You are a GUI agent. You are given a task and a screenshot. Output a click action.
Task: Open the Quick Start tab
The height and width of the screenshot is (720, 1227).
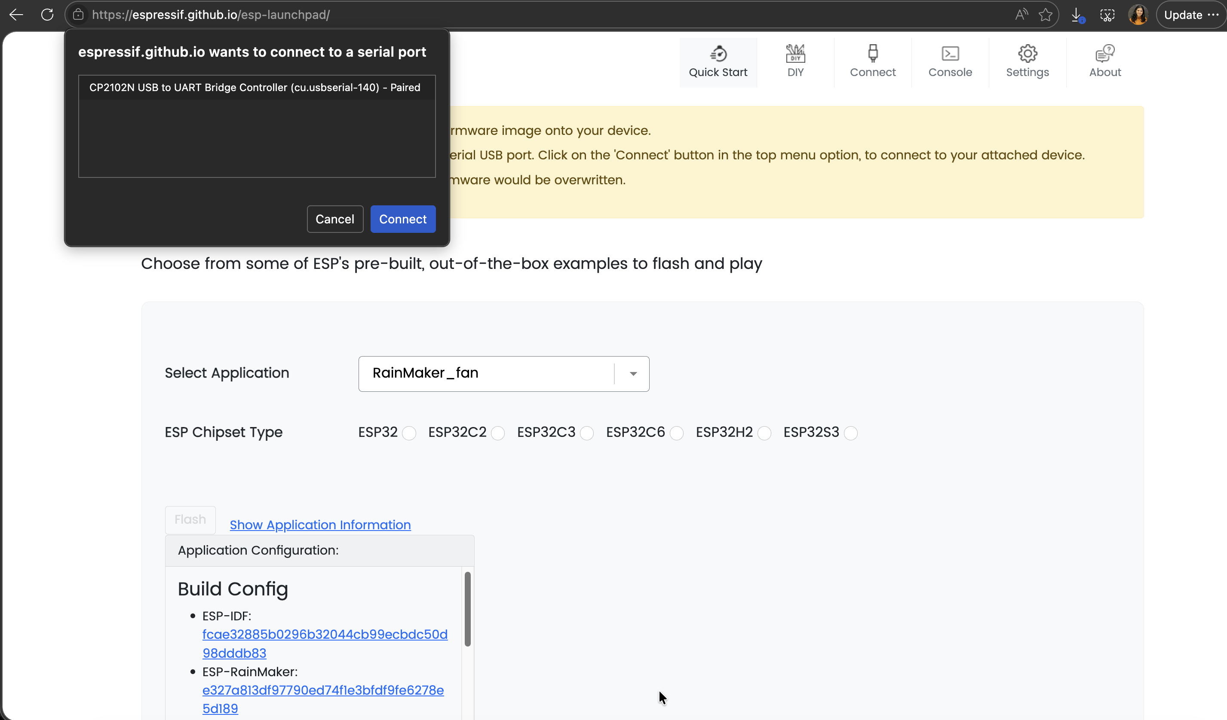click(x=718, y=62)
